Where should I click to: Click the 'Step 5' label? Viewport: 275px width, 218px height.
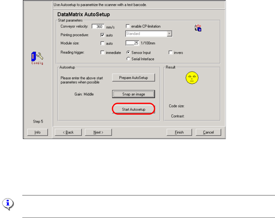click(38, 121)
